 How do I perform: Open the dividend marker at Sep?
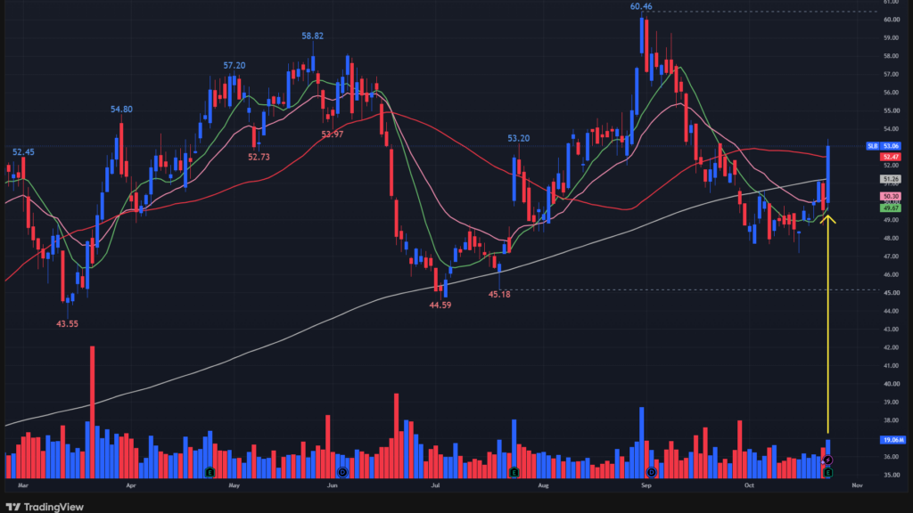[651, 472]
